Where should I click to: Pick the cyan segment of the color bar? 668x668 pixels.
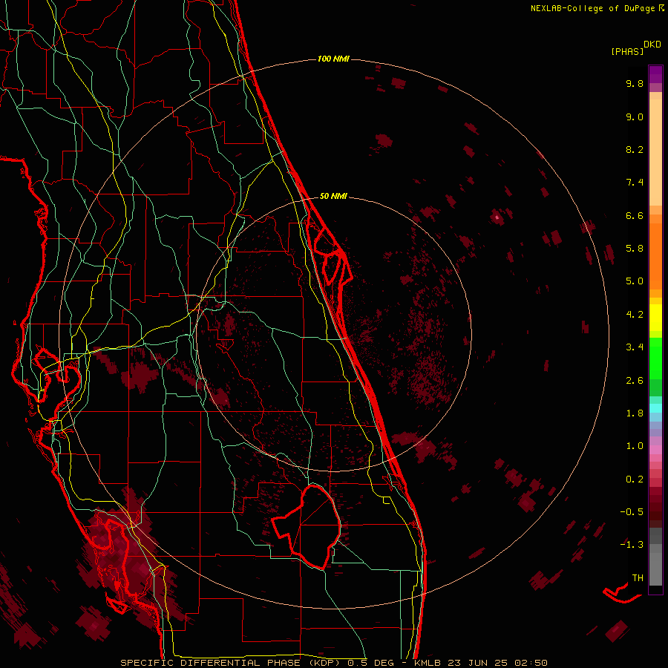[655, 408]
